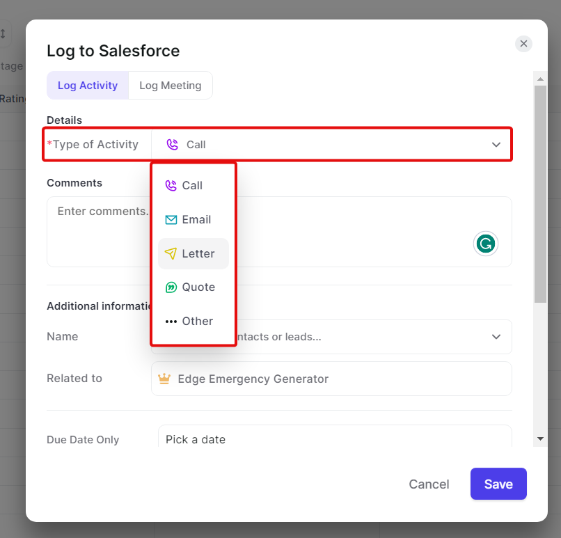The width and height of the screenshot is (561, 538).
Task: Click the crown icon beside Edge Emergency Generator
Action: tap(164, 379)
